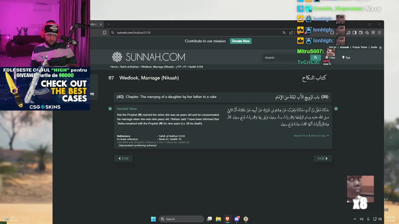
Task: Click the SUNNAH.COM logo
Action: pos(148,57)
